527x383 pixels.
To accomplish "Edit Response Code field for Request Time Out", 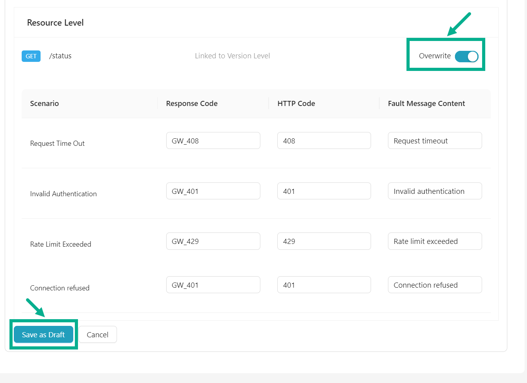I will 213,141.
